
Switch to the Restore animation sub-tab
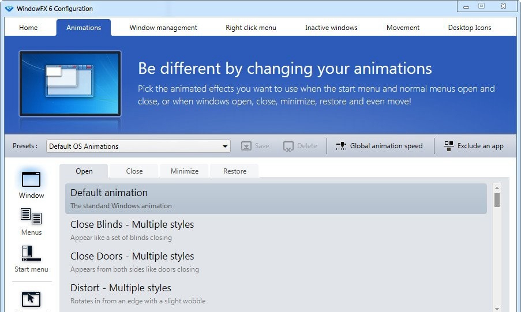(x=235, y=171)
